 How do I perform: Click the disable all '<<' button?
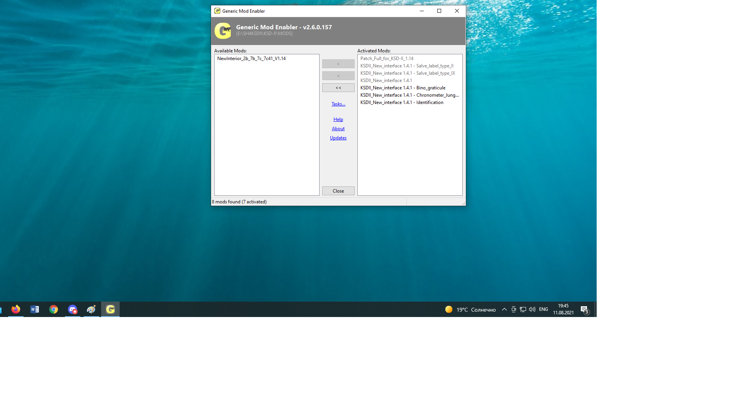coord(338,88)
